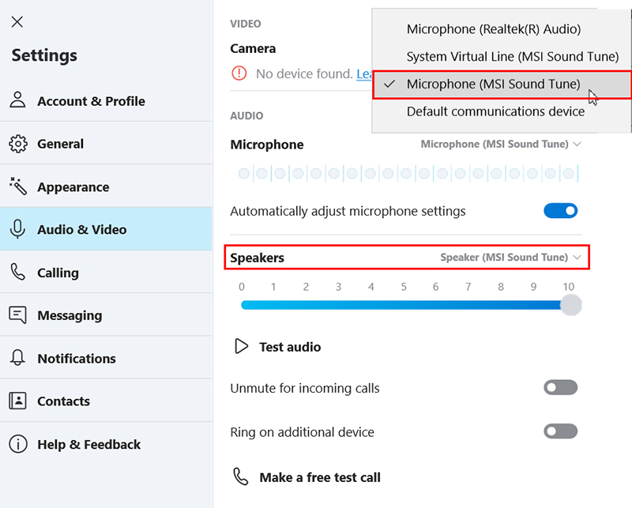
Task: Switch to Notifications settings
Action: coord(106,358)
